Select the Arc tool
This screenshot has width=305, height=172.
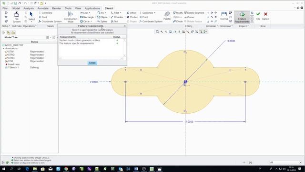click(x=101, y=13)
